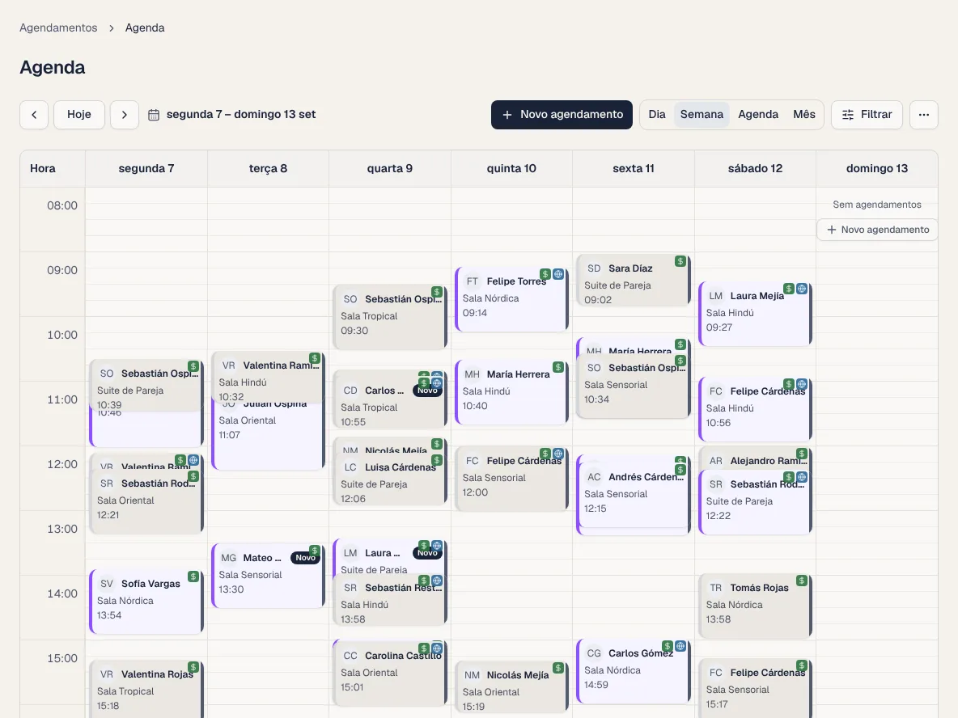Image resolution: width=958 pixels, height=718 pixels.
Task: Go to next week with right chevron
Action: [124, 115]
